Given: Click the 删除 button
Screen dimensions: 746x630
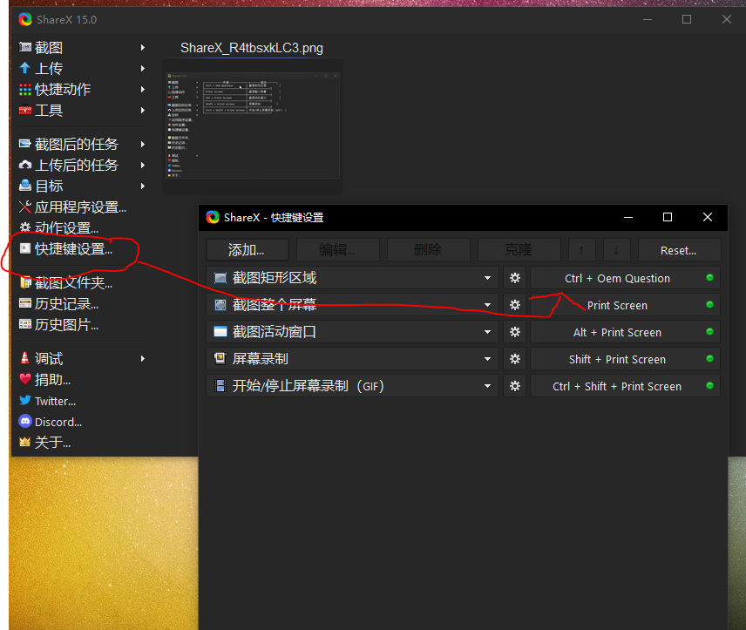Looking at the screenshot, I should (x=428, y=250).
